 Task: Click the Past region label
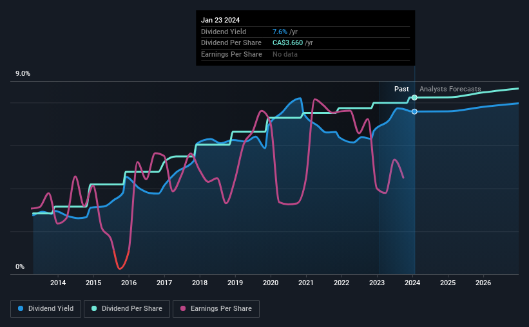pyautogui.click(x=401, y=89)
